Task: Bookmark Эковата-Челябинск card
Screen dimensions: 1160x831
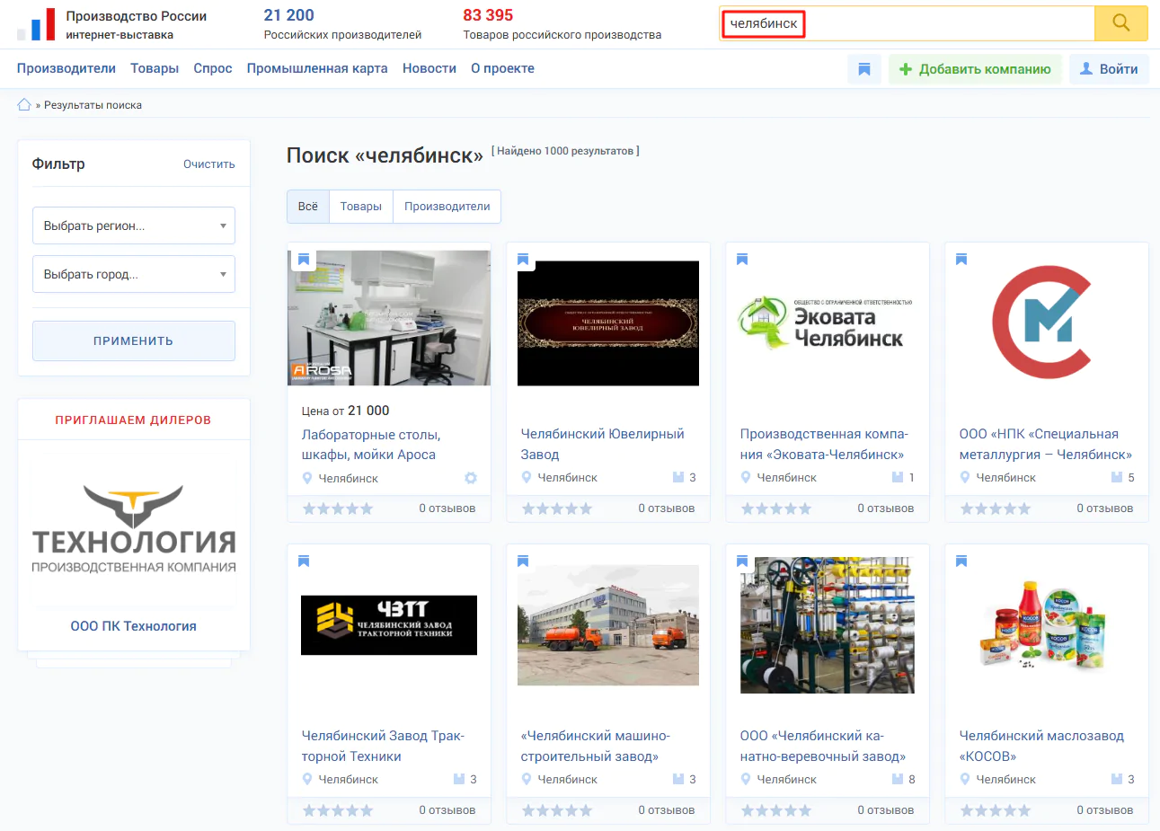Action: coord(742,260)
